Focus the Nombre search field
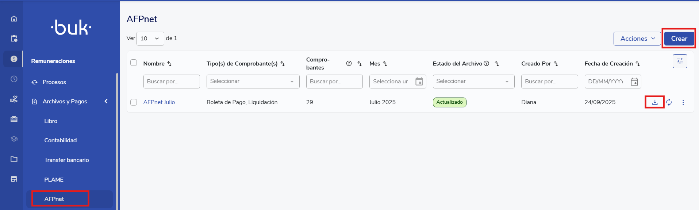Screen dimensions: 699x210 pos(172,82)
